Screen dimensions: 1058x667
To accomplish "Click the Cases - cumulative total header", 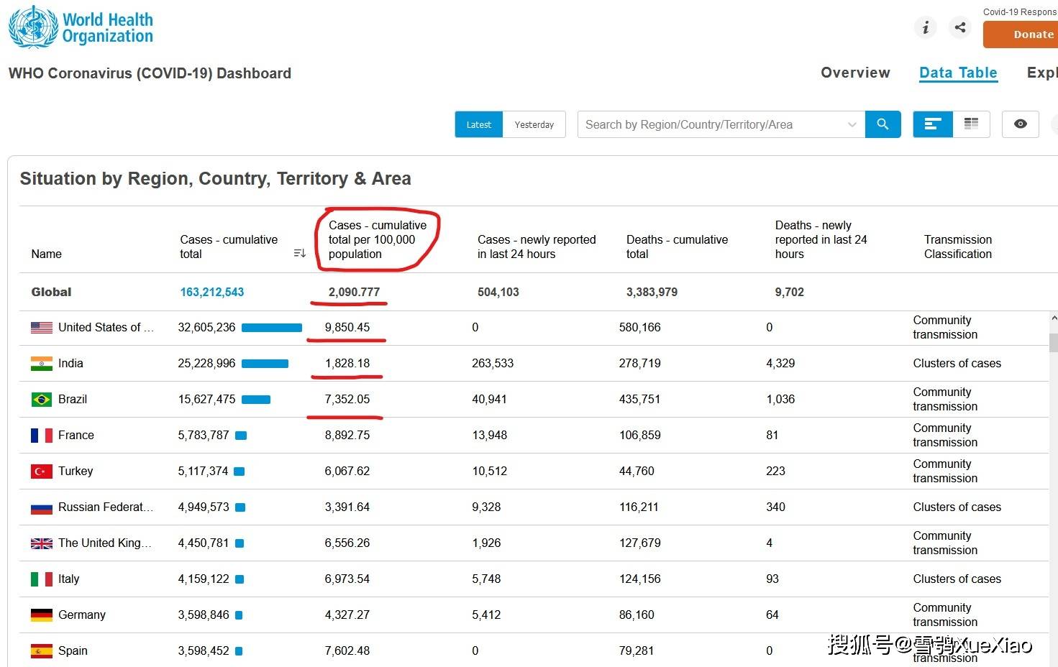I will pos(229,247).
